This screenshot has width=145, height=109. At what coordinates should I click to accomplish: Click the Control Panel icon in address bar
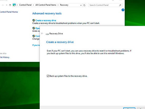coord(14,5)
